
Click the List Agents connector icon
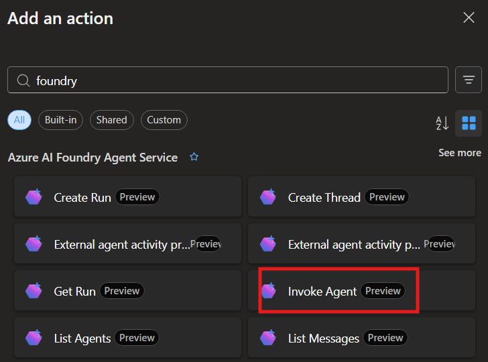click(x=34, y=337)
